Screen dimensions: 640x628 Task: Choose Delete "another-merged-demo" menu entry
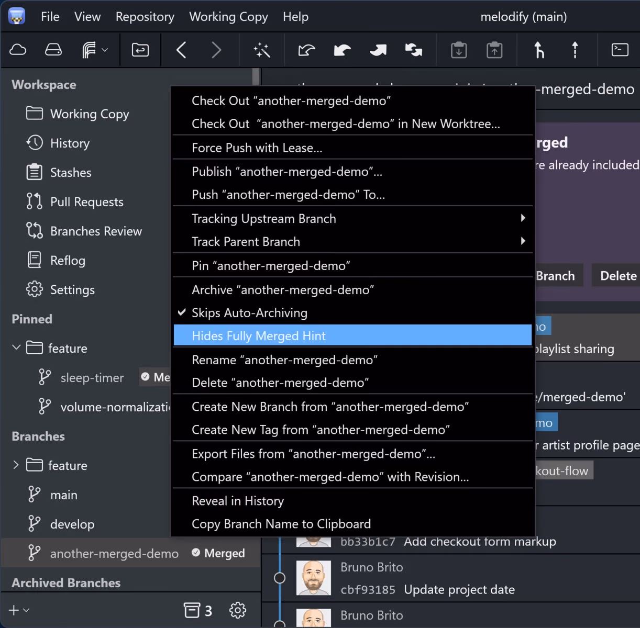click(x=353, y=383)
